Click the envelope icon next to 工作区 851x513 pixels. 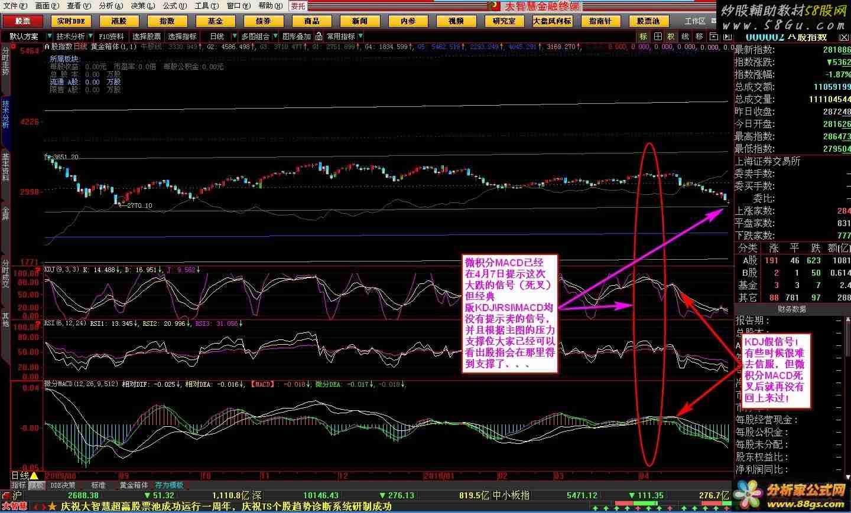(714, 21)
